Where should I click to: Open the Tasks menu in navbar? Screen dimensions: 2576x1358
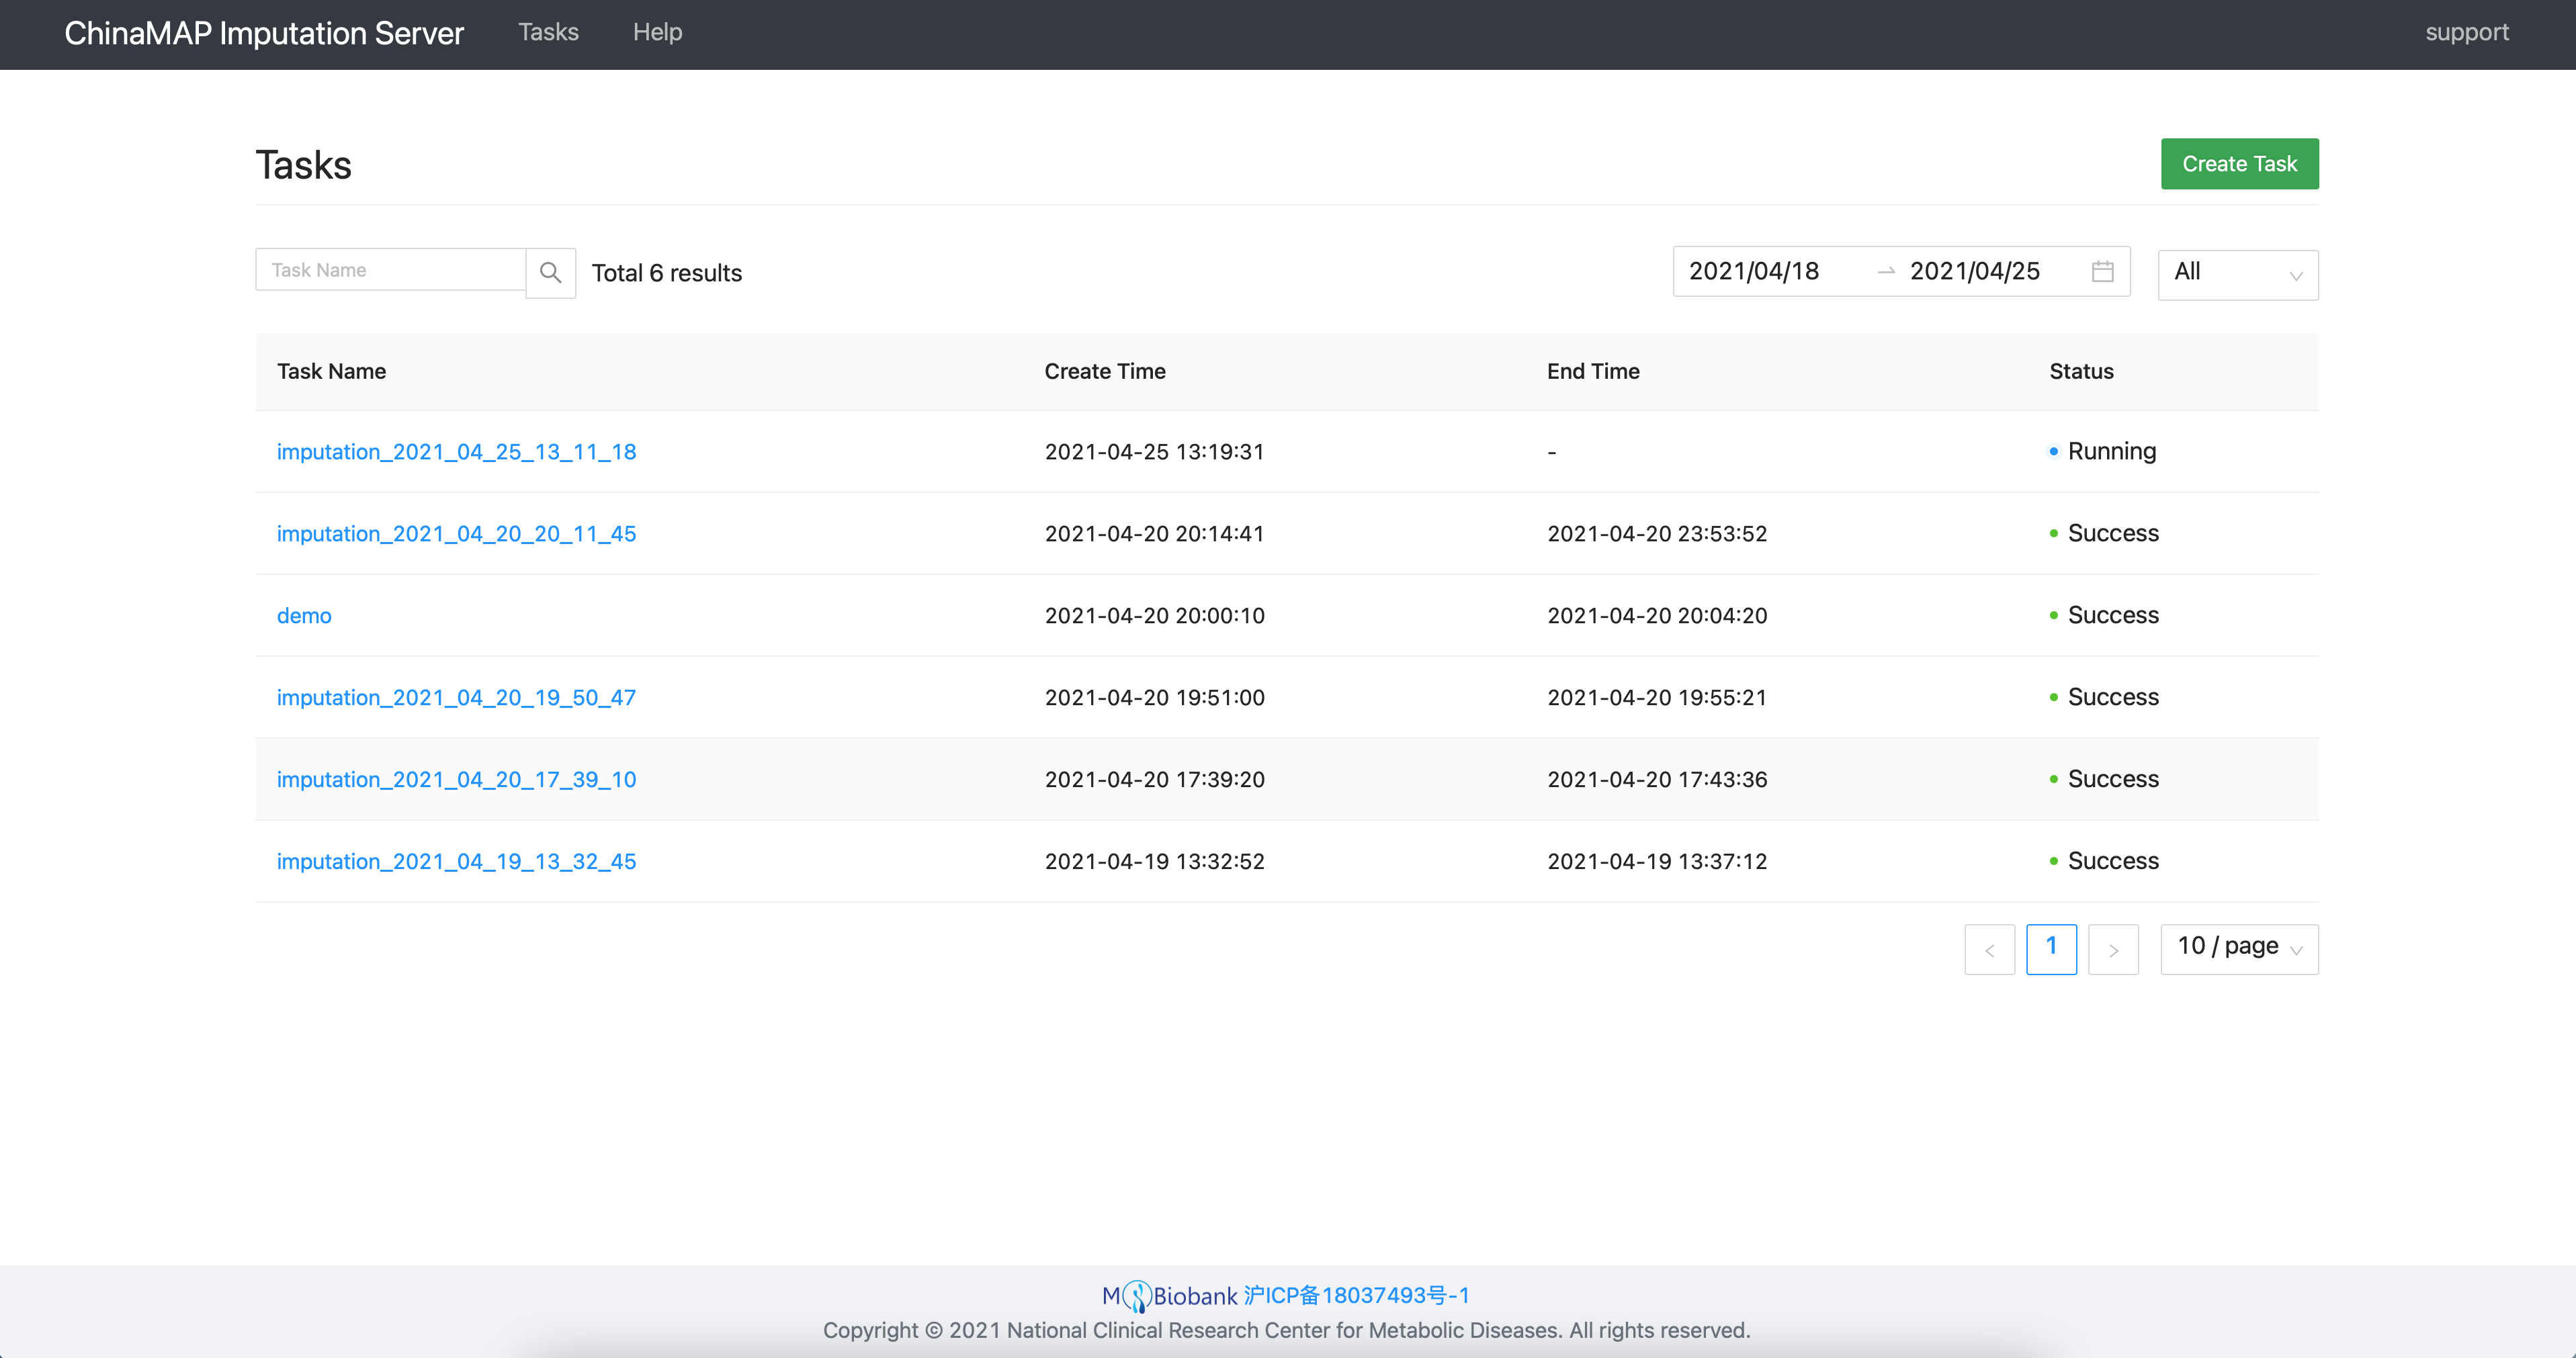(x=548, y=32)
